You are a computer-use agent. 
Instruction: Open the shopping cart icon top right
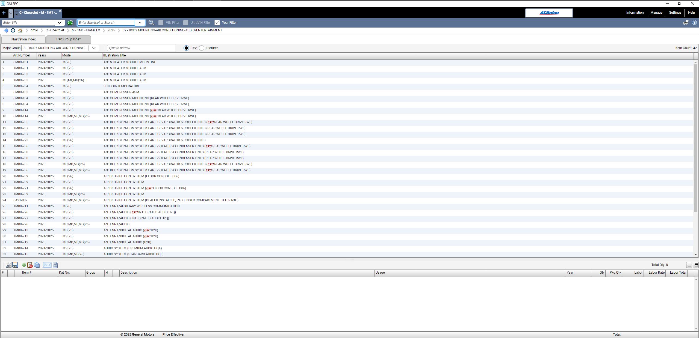pos(686,23)
